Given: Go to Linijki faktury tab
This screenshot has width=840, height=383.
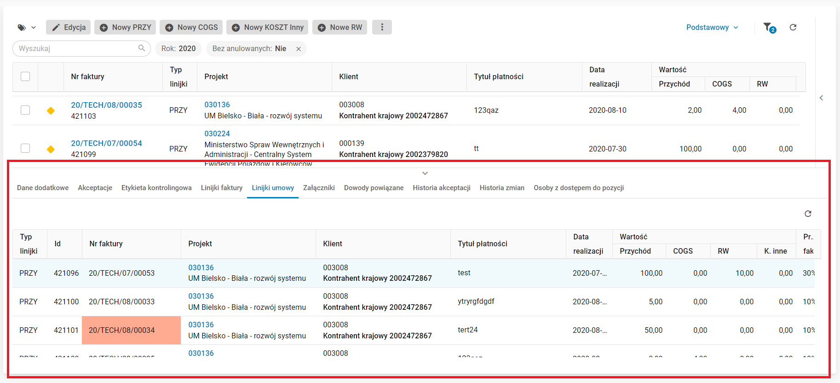Looking at the screenshot, I should [222, 188].
